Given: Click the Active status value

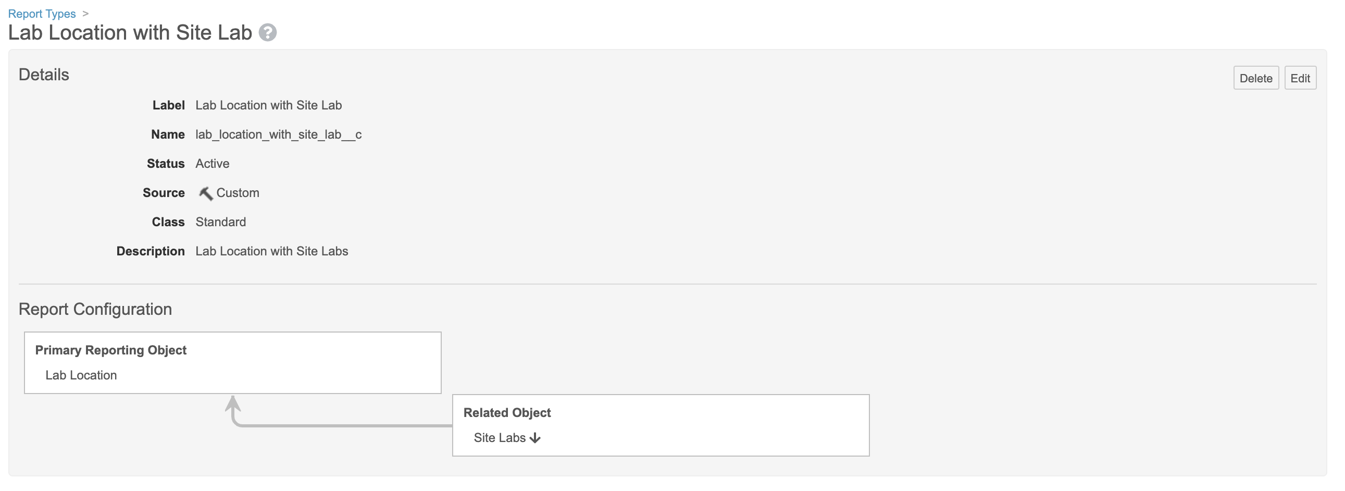Looking at the screenshot, I should [x=212, y=164].
